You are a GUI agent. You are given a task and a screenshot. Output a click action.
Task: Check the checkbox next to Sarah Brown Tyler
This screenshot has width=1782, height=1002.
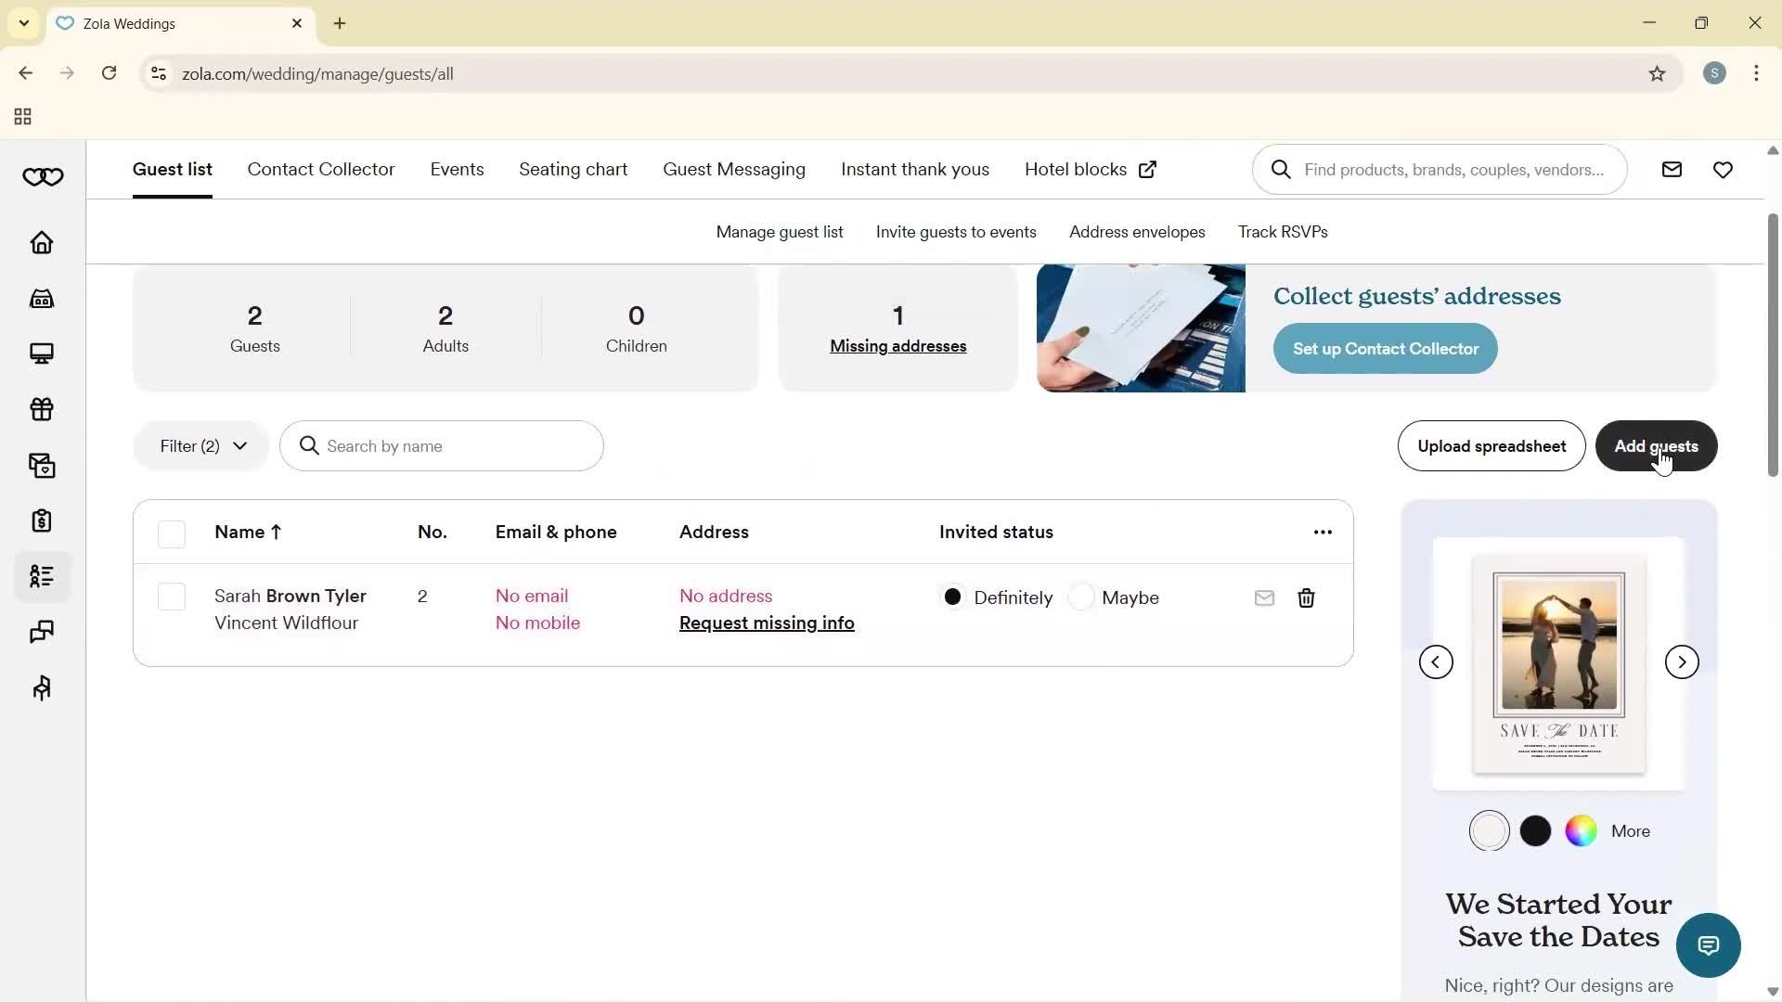(172, 597)
